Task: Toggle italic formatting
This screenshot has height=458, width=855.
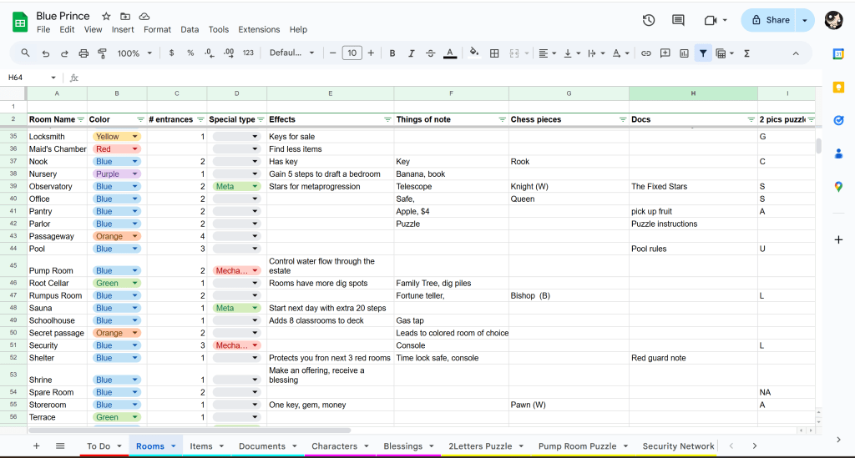Action: point(411,53)
